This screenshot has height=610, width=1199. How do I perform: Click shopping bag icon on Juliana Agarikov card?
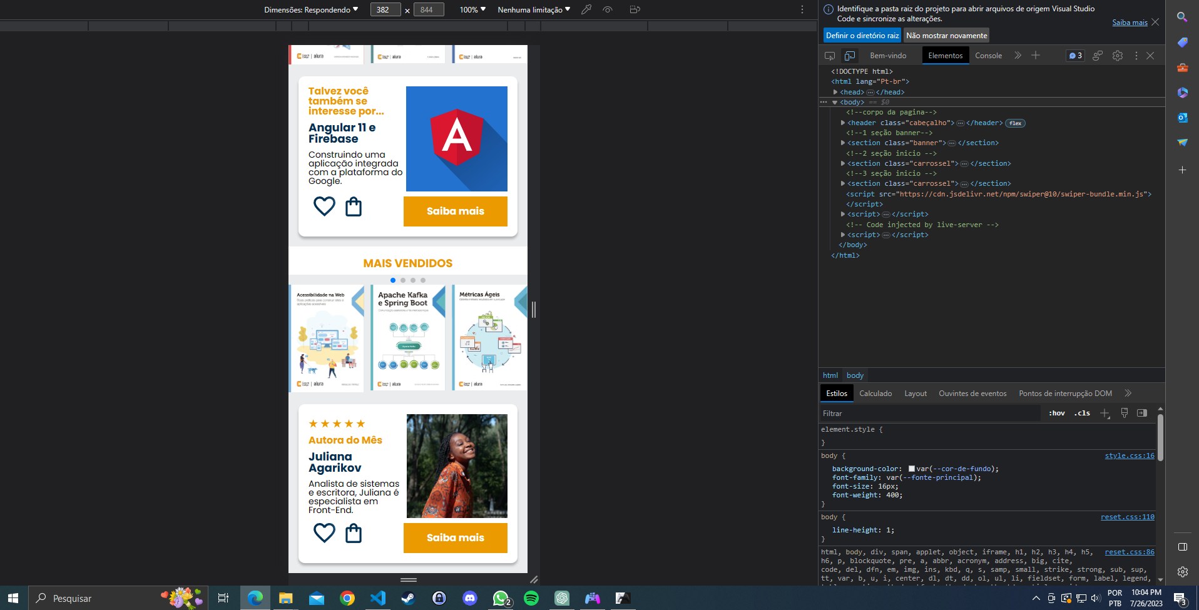point(354,533)
